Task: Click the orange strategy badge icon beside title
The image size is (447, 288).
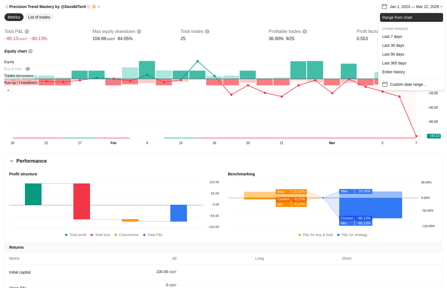Action: coord(94,7)
